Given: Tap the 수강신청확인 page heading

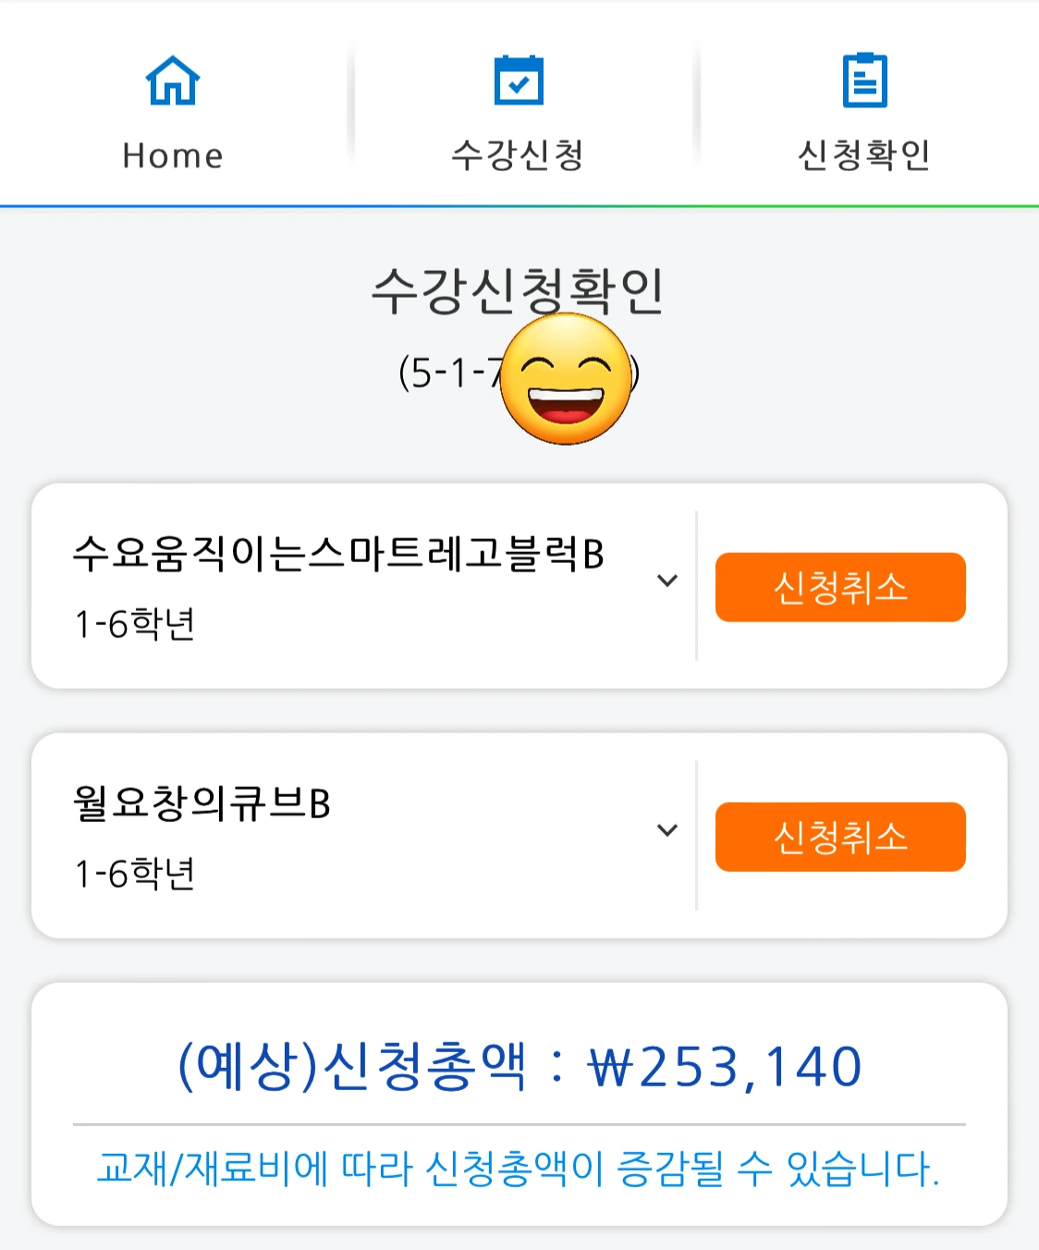Looking at the screenshot, I should (518, 290).
